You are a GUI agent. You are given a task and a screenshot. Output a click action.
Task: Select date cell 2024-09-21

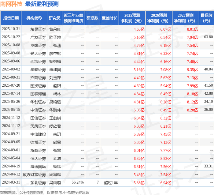(11, 134)
